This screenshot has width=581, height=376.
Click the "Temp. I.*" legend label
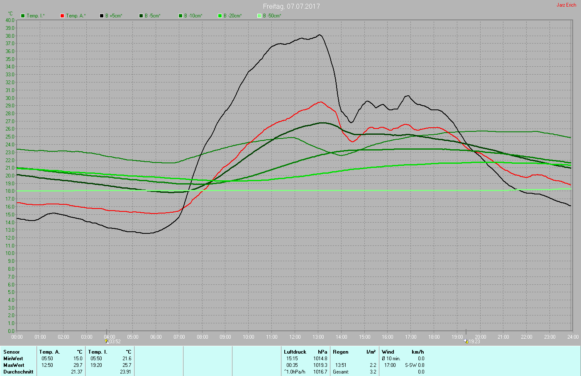[36, 16]
